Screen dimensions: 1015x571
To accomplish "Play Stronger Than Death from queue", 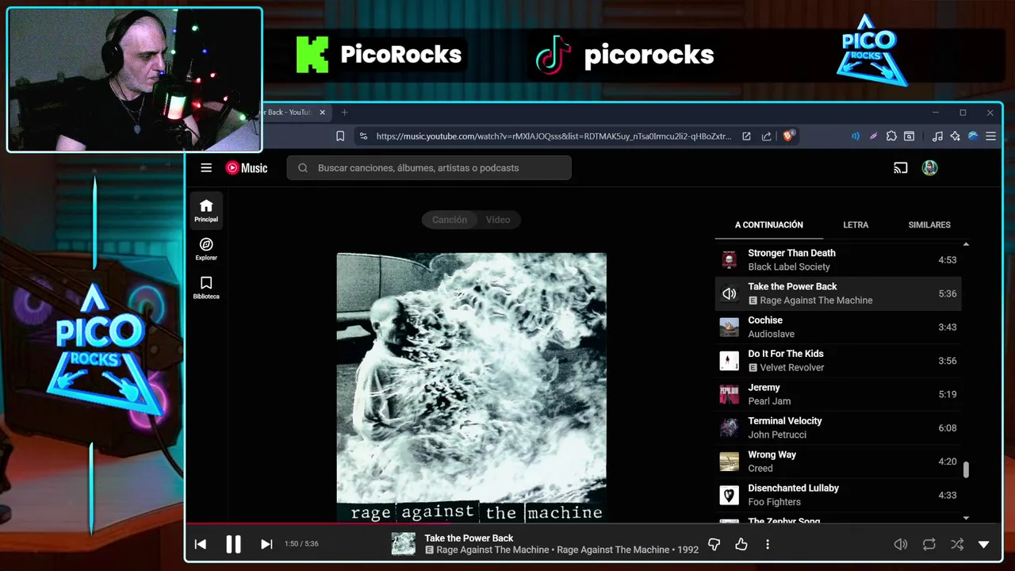I will pos(838,259).
